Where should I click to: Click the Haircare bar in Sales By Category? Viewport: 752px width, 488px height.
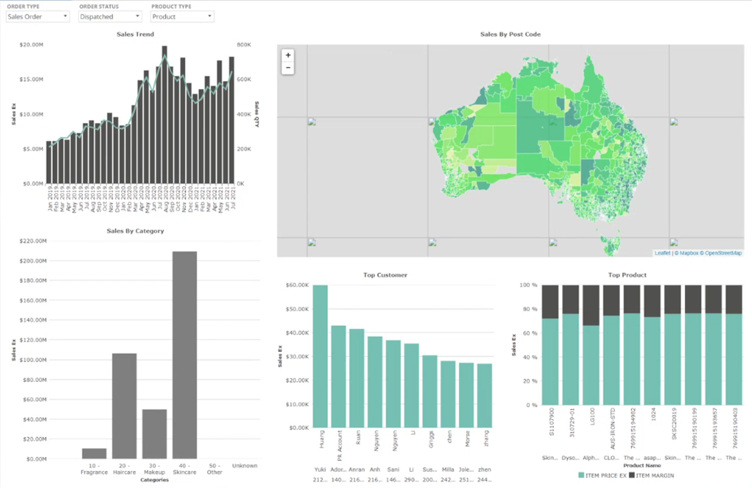(x=124, y=406)
